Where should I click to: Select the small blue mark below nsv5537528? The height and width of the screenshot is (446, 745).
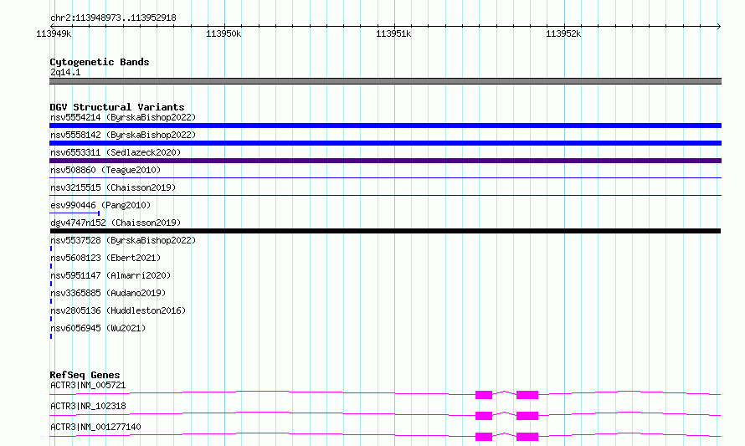[51, 249]
